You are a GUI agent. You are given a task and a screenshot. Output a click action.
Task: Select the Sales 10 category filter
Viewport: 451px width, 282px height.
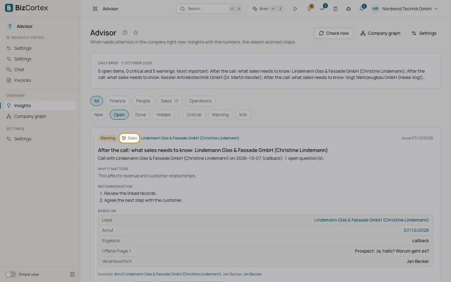(169, 101)
